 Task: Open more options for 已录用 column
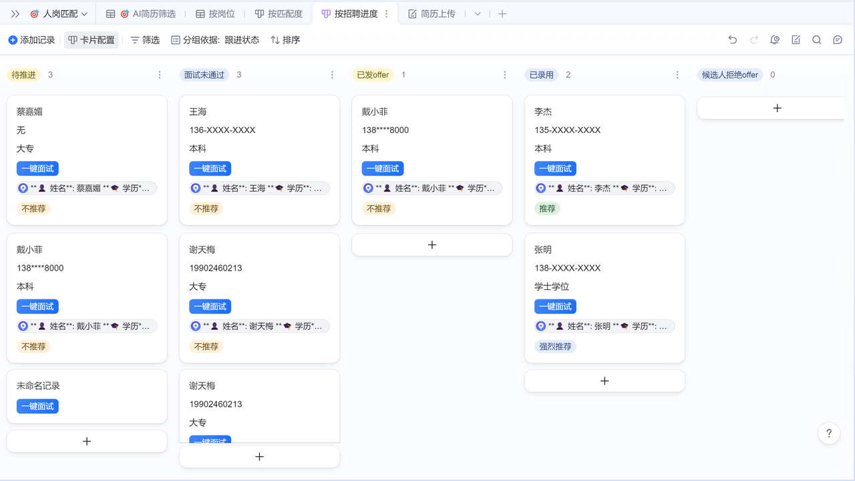tap(677, 75)
